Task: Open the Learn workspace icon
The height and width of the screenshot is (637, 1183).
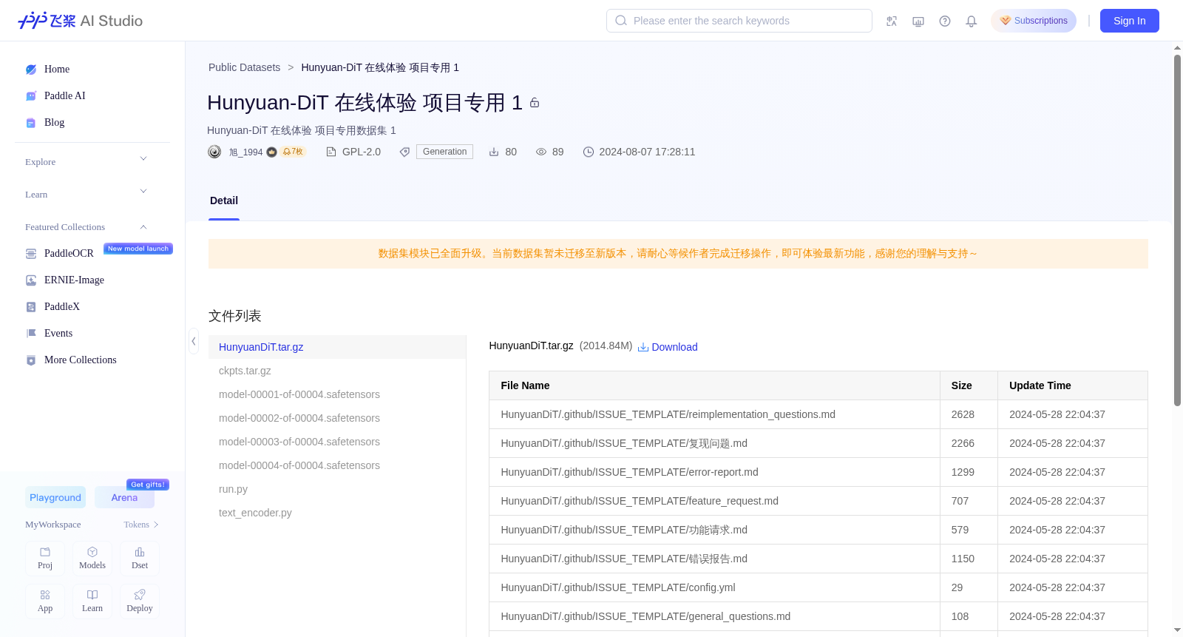Action: point(92,595)
